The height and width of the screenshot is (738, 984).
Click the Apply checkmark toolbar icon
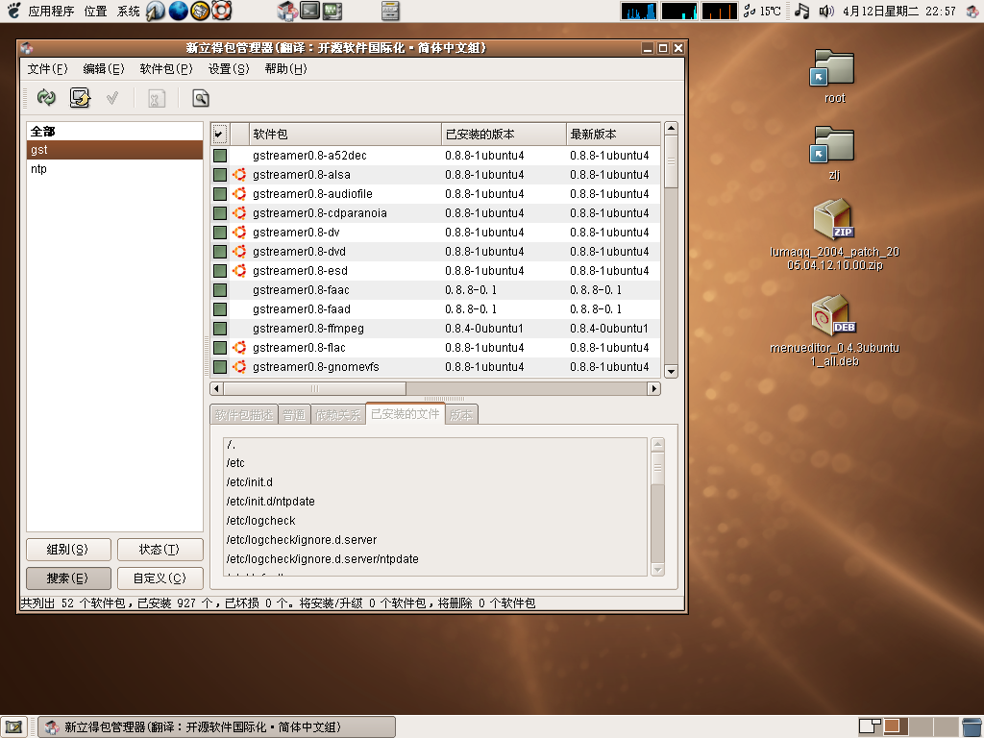112,98
